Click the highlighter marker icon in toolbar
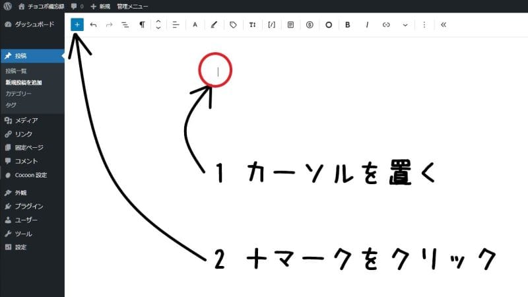The height and width of the screenshot is (297, 528). 213,24
